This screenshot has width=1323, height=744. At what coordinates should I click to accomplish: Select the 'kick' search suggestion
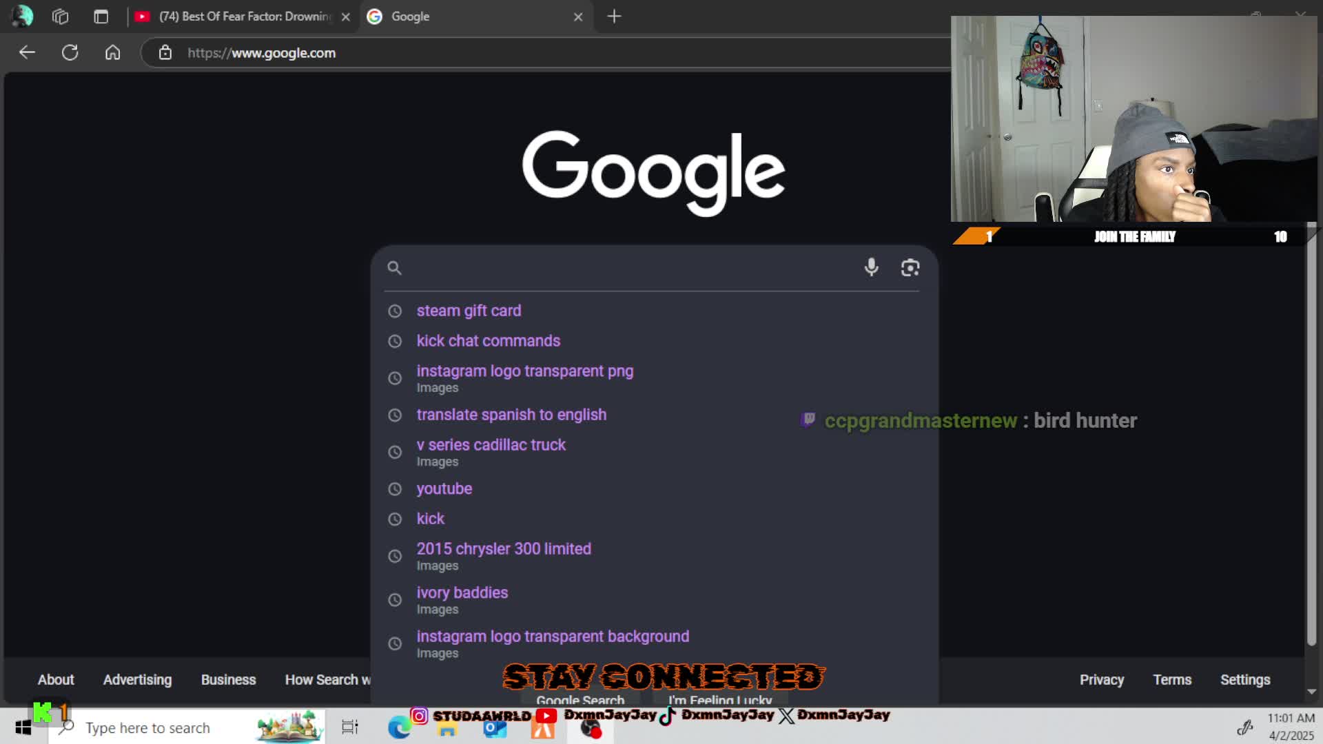(x=653, y=519)
